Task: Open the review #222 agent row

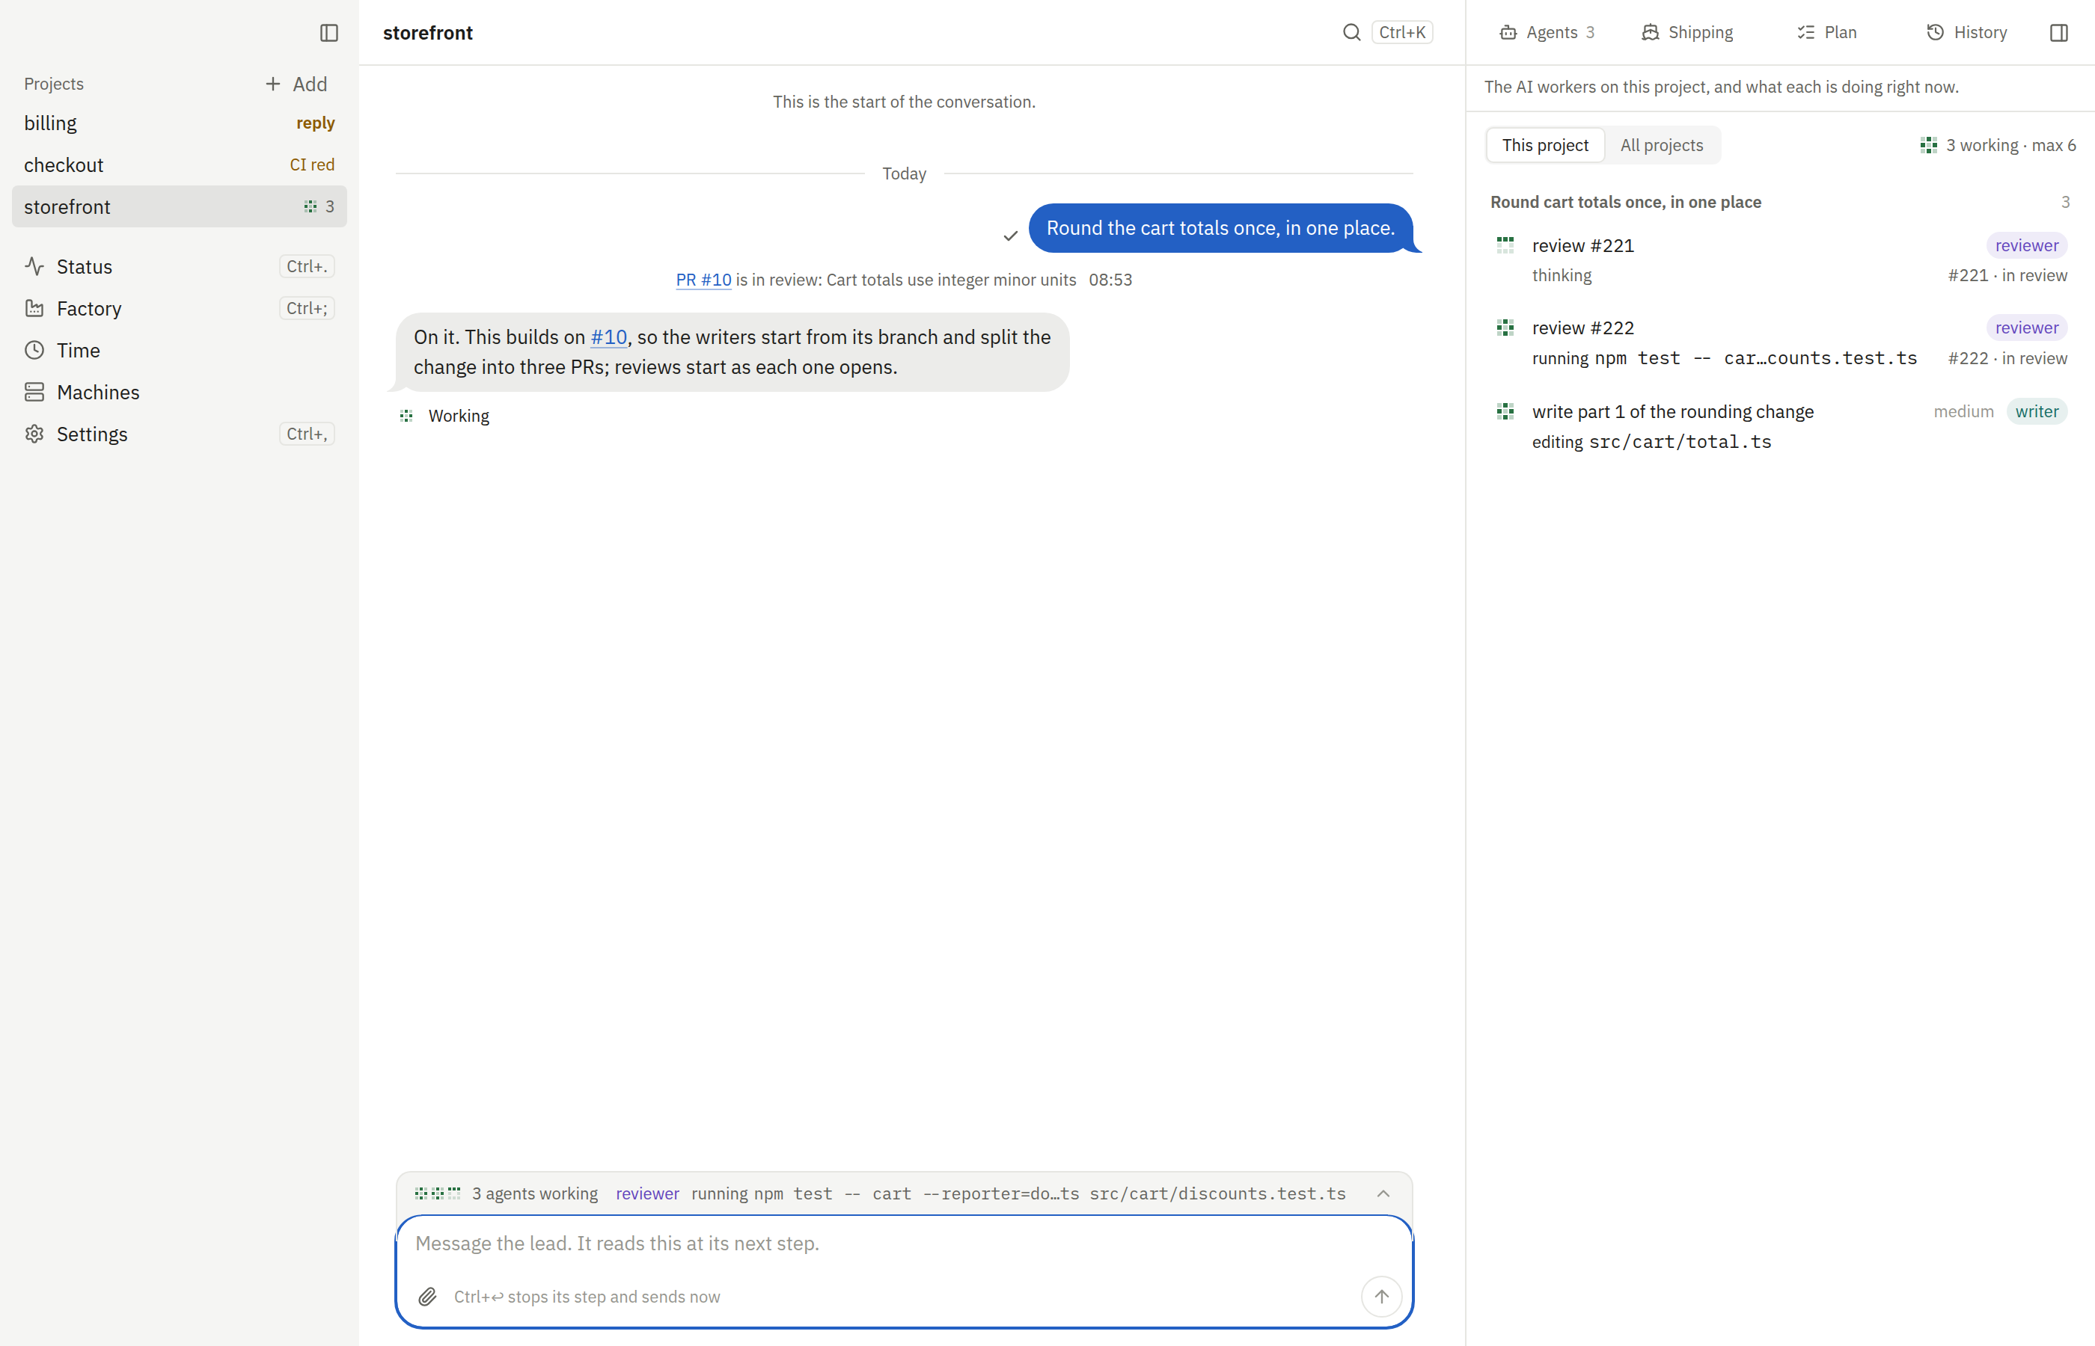Action: [x=1782, y=343]
